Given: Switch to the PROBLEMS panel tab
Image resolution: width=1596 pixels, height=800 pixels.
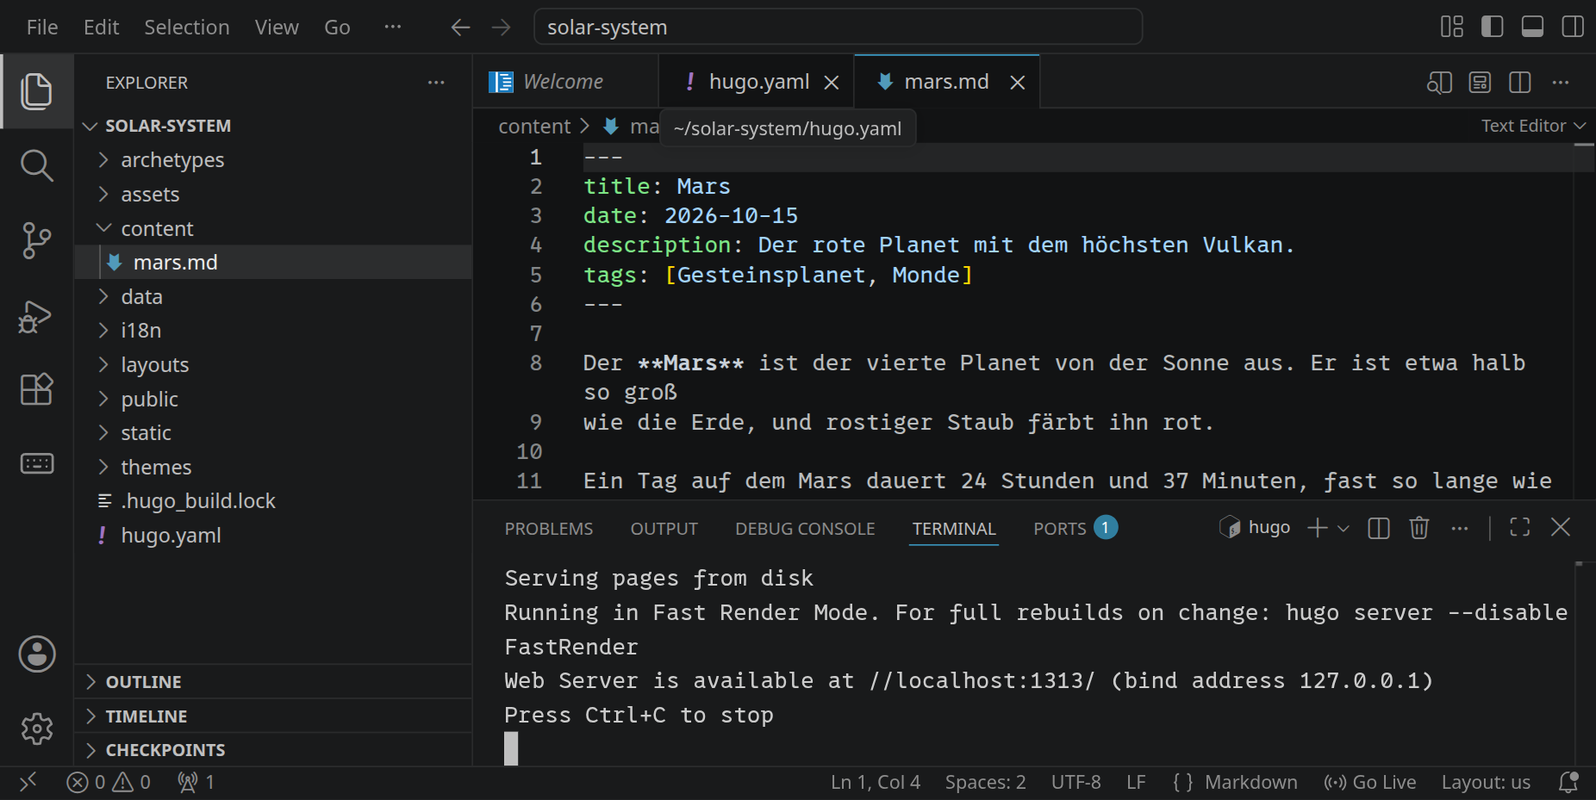Looking at the screenshot, I should 549,529.
